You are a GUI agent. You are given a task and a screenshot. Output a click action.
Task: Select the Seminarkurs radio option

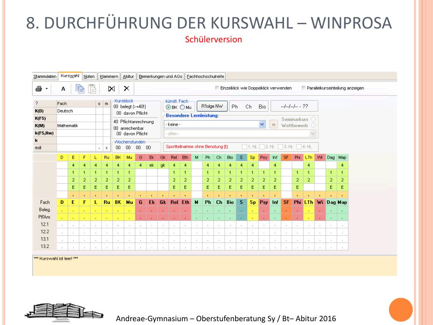click(x=313, y=119)
